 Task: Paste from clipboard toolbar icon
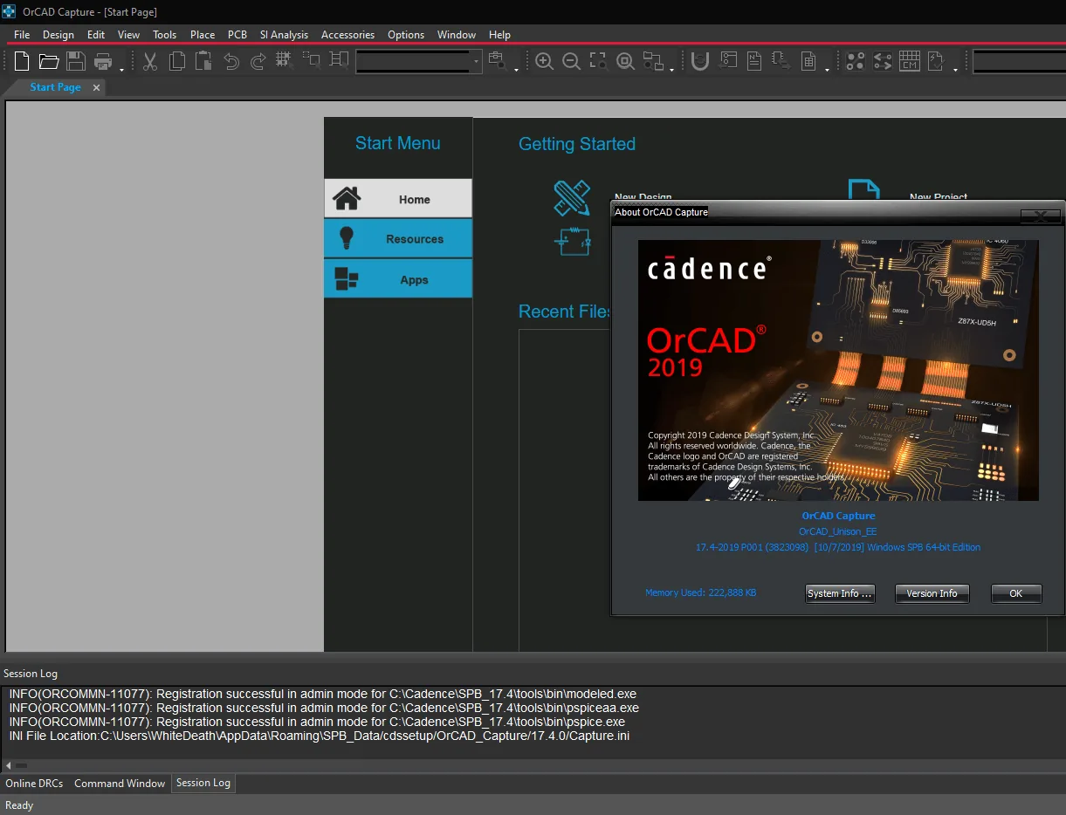[x=203, y=61]
